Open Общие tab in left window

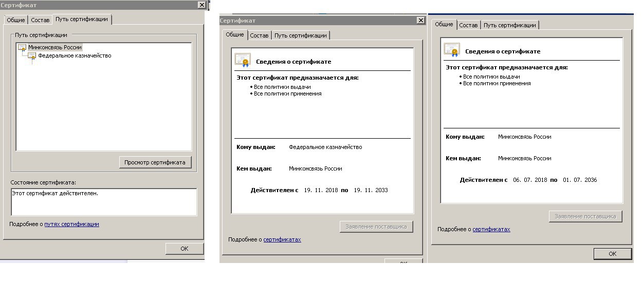coord(15,20)
